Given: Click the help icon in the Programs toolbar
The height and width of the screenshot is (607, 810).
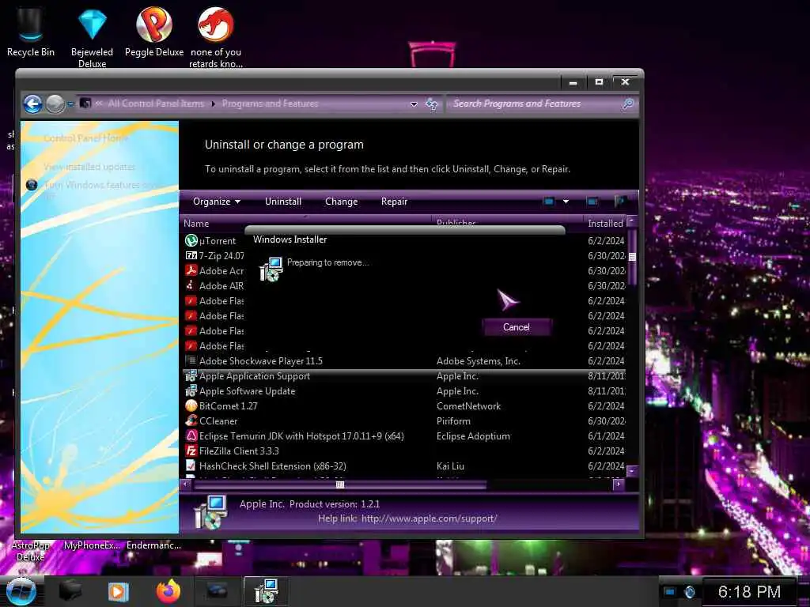Looking at the screenshot, I should click(620, 202).
